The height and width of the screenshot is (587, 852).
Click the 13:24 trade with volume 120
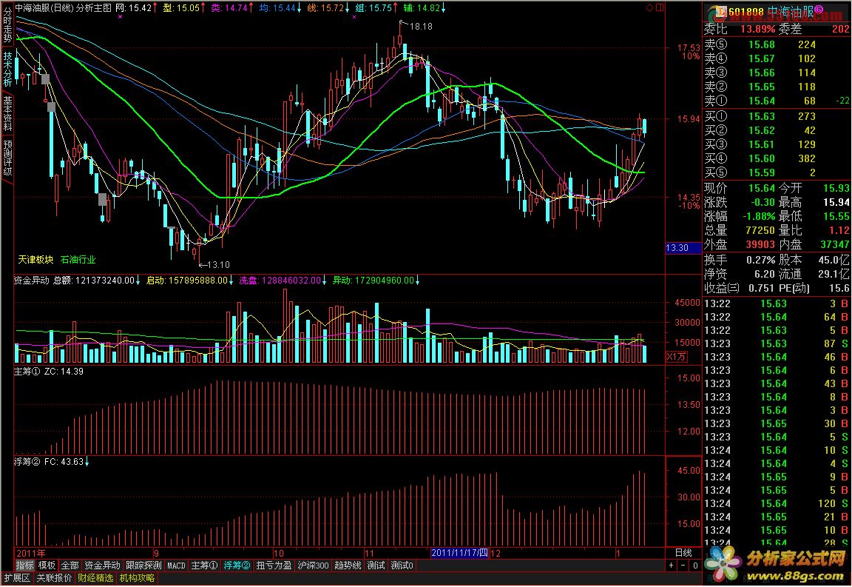777,504
